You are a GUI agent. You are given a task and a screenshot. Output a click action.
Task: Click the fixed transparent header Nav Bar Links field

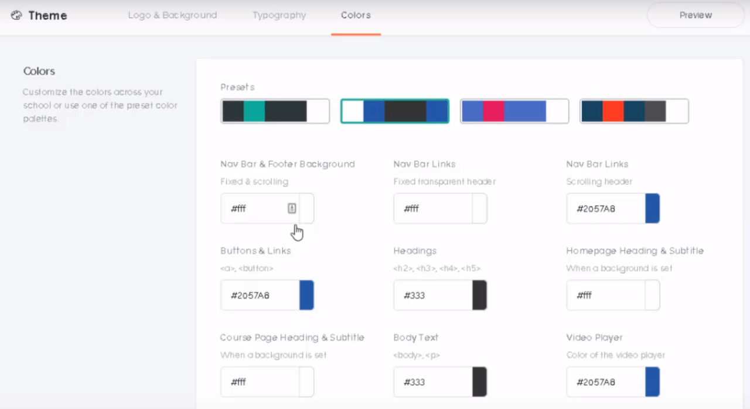pyautogui.click(x=432, y=209)
